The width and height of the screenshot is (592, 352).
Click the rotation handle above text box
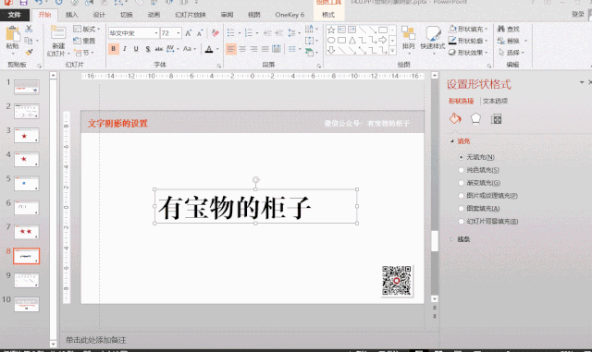click(x=255, y=179)
